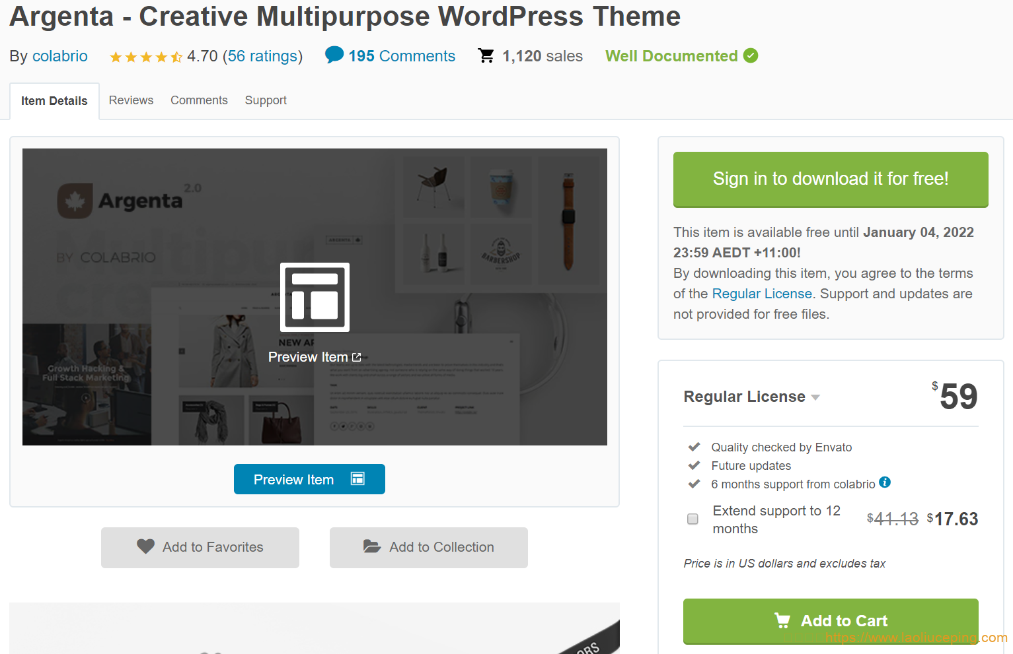Viewport: 1013px width, 654px height.
Task: Go to the Support tab
Action: [x=266, y=100]
